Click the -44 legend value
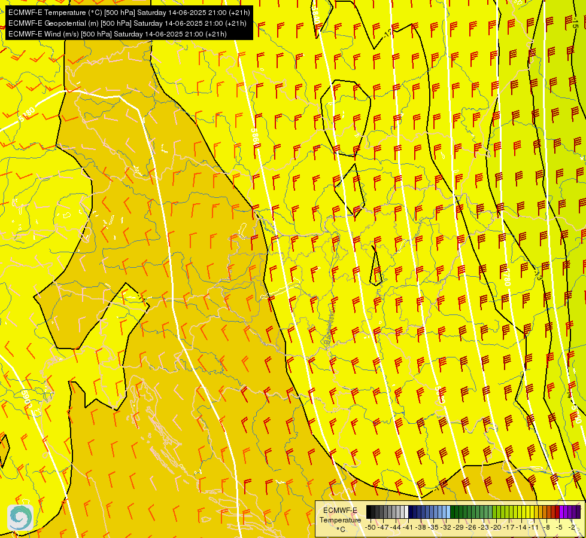Image resolution: width=586 pixels, height=538 pixels. [396, 527]
